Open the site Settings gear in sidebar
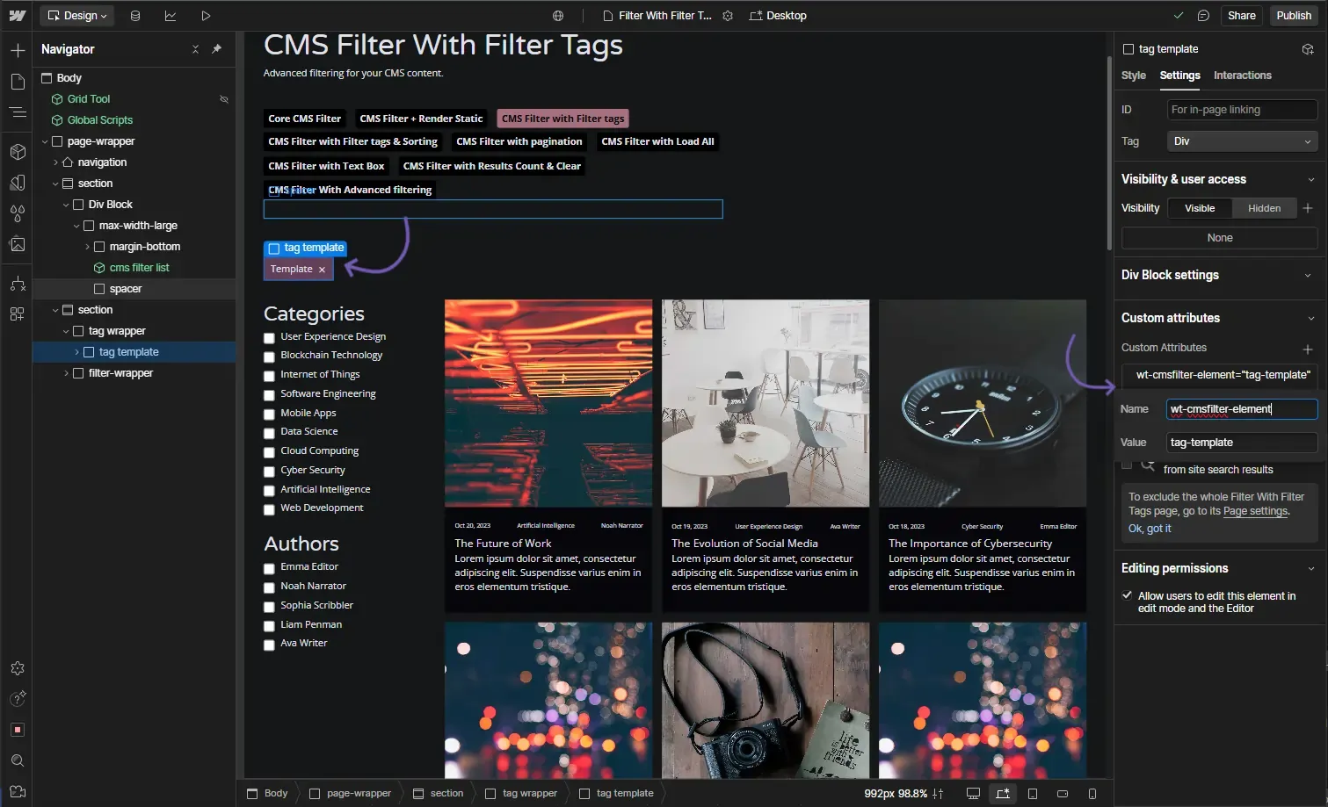Viewport: 1328px width, 807px height. click(x=18, y=668)
